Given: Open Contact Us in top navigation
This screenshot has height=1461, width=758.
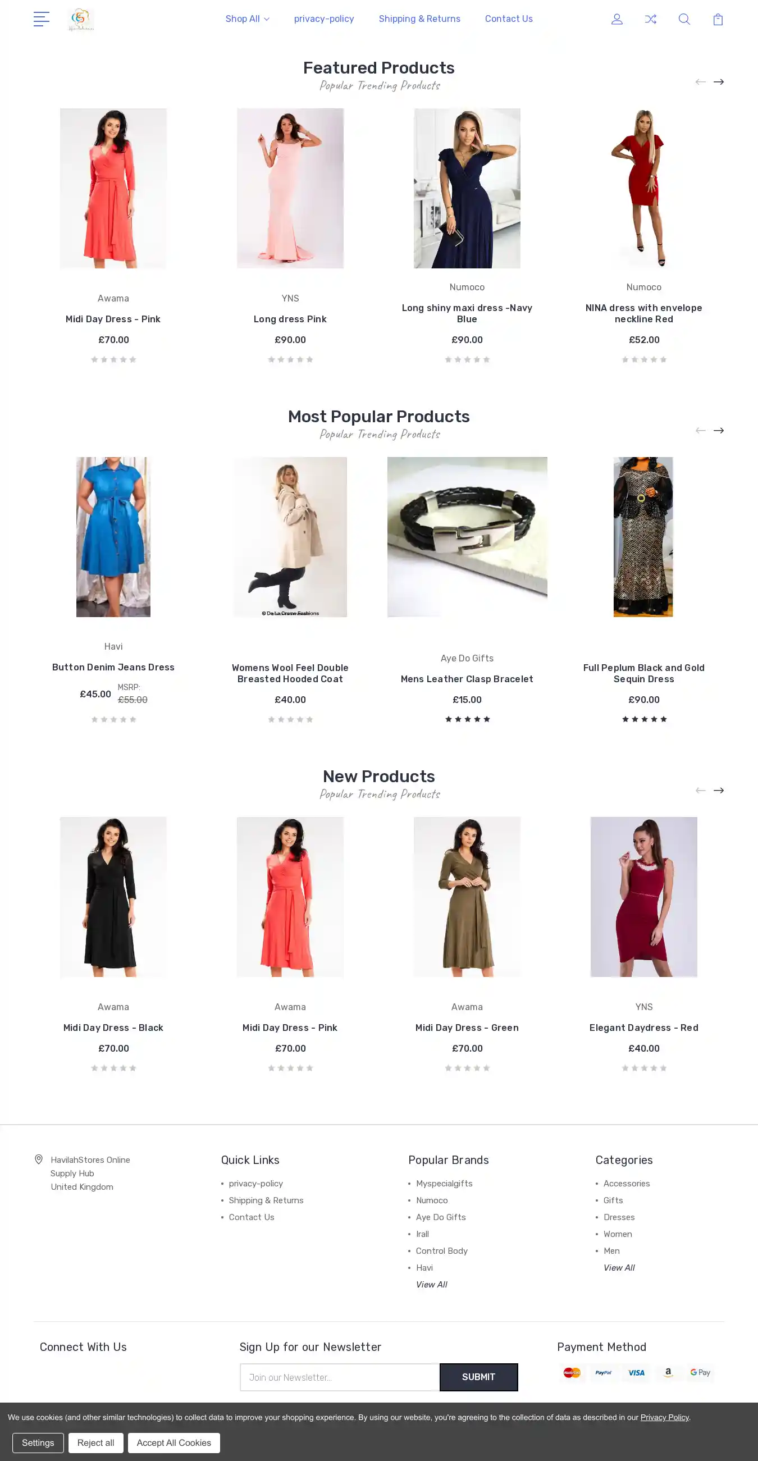Looking at the screenshot, I should [509, 19].
